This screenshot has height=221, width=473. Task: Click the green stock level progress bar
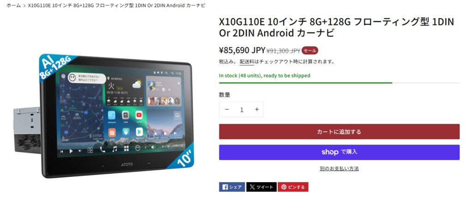[339, 83]
